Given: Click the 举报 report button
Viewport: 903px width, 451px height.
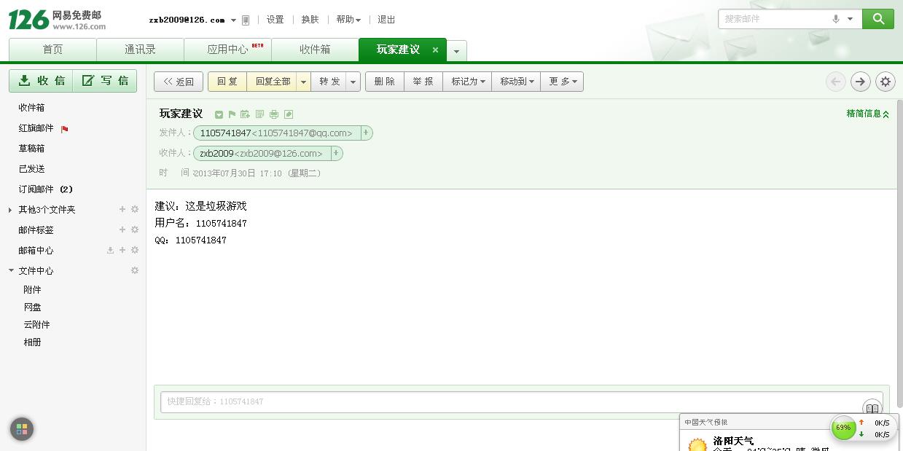Looking at the screenshot, I should pyautogui.click(x=423, y=82).
